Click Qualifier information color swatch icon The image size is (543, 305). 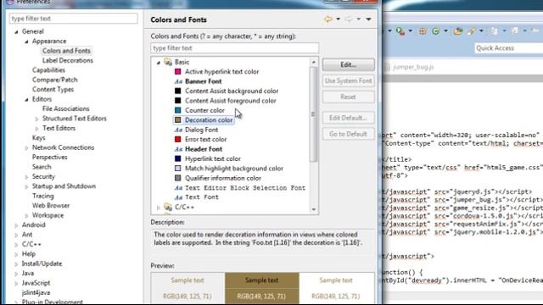click(x=177, y=178)
